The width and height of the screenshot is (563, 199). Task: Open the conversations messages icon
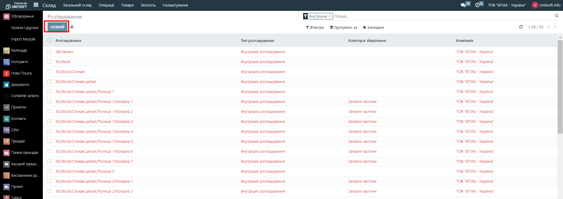pos(463,5)
